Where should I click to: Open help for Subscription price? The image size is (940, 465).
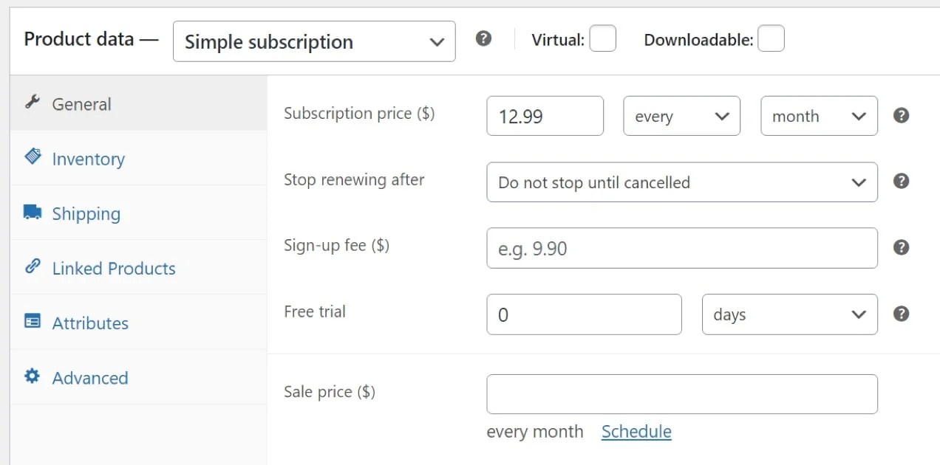click(x=901, y=115)
